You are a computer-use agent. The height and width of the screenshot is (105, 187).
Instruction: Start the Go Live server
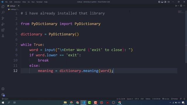pos(166,99)
